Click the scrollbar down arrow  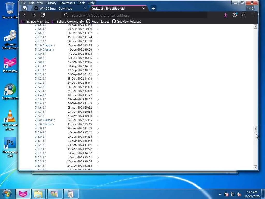(255, 167)
